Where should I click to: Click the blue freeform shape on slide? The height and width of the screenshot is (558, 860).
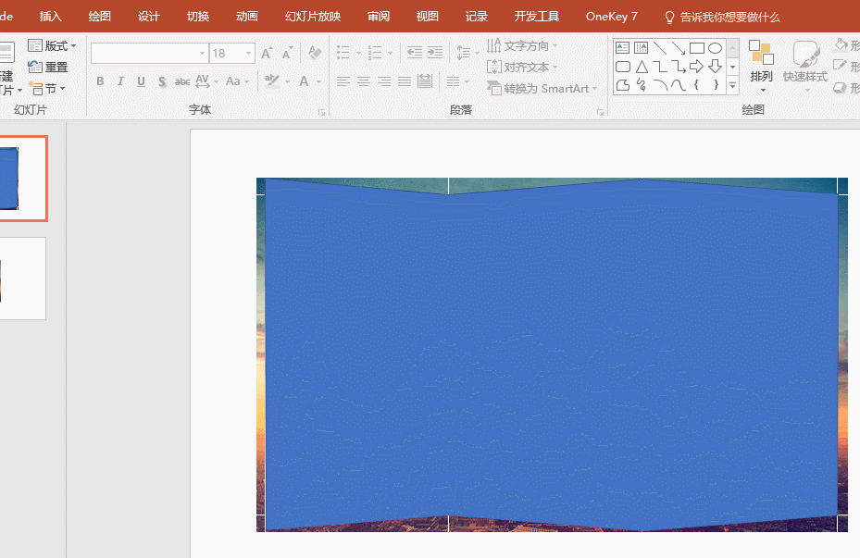(551, 352)
